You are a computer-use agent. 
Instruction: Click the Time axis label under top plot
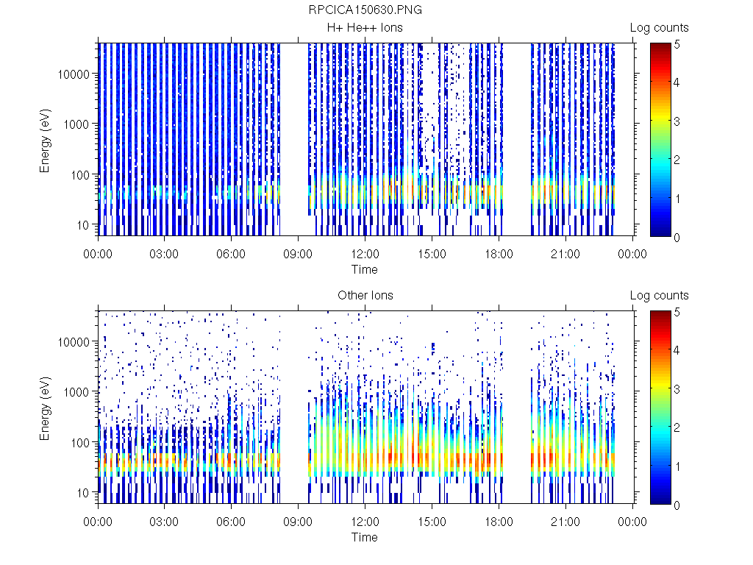point(365,269)
